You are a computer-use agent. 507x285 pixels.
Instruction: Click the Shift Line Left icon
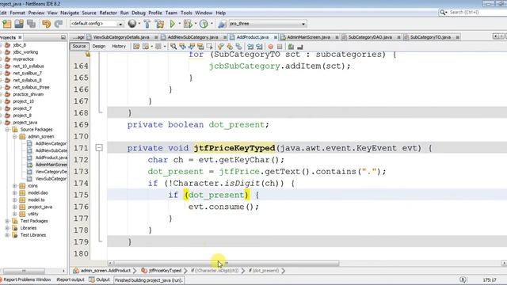pyautogui.click(x=250, y=47)
